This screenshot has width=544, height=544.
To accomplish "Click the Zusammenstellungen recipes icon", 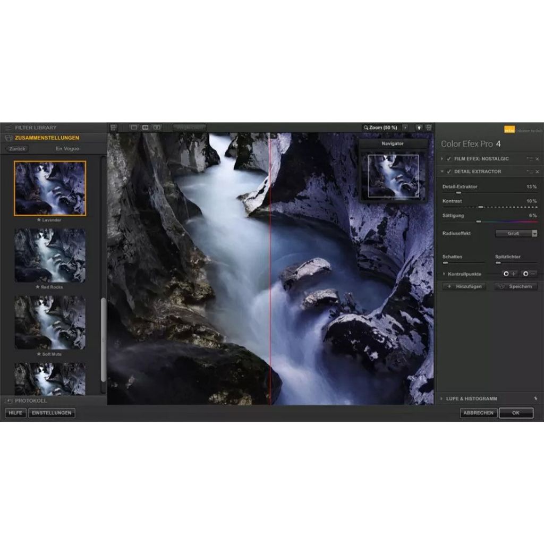I will tap(8, 138).
